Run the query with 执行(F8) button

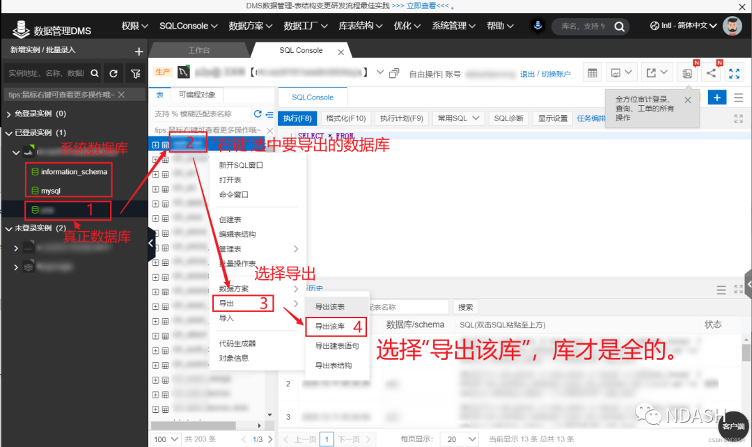297,118
